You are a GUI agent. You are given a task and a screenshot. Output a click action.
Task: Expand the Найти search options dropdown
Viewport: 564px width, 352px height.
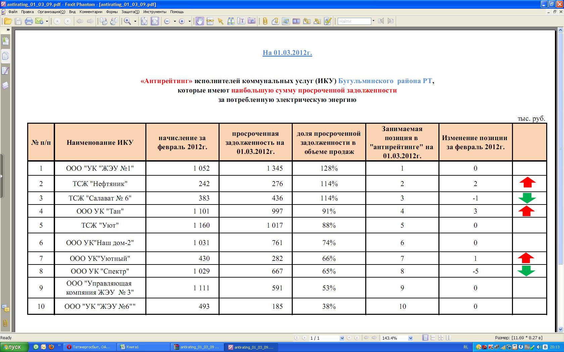pos(373,21)
